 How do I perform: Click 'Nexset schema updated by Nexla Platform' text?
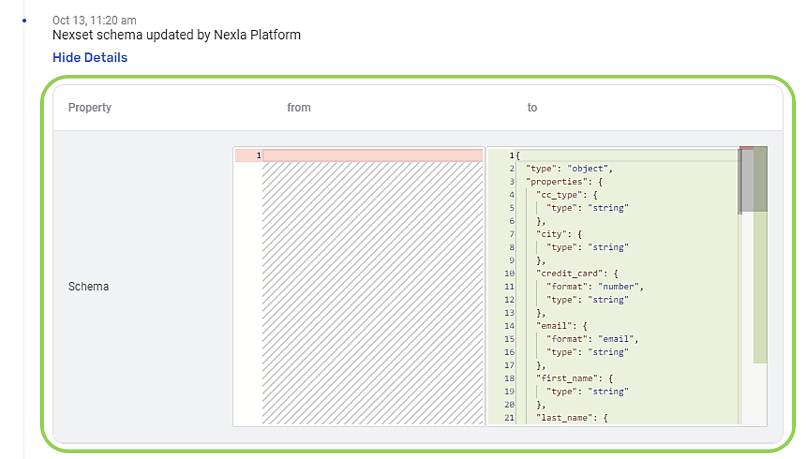tap(176, 35)
